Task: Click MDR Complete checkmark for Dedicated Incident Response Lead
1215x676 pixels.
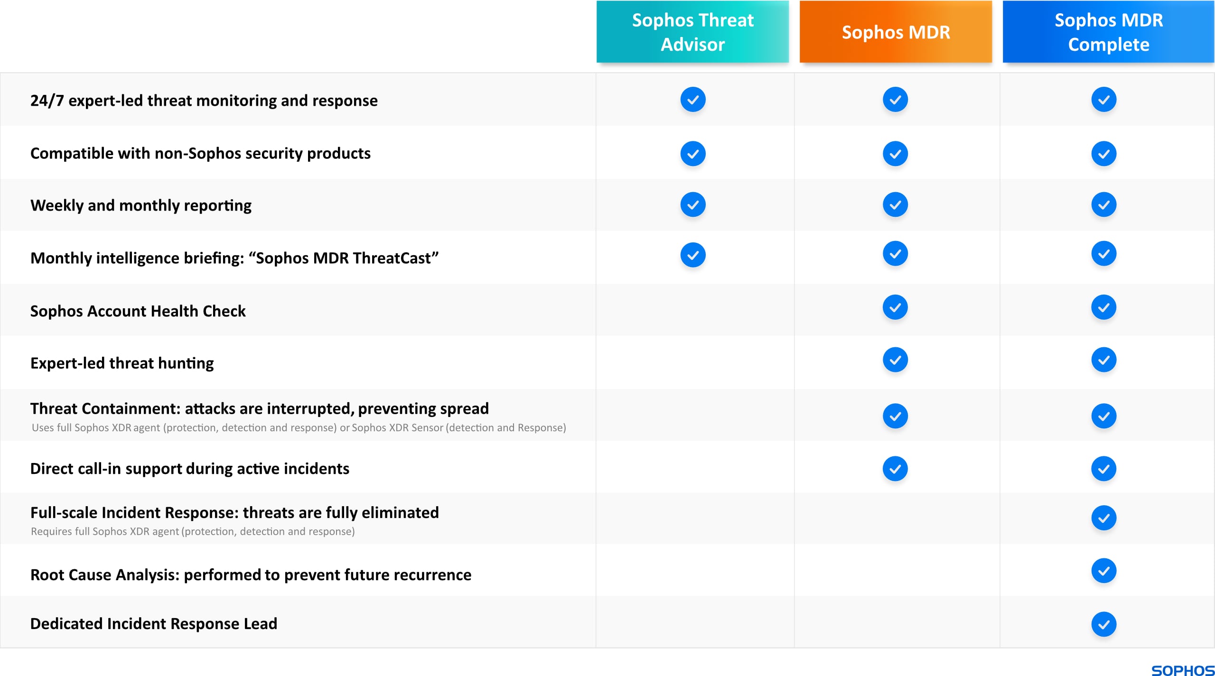Action: pos(1103,624)
